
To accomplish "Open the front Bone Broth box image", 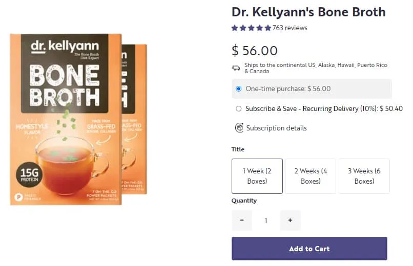I will 66,119.
